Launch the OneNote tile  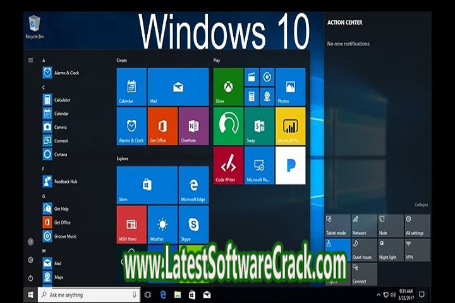(x=193, y=126)
